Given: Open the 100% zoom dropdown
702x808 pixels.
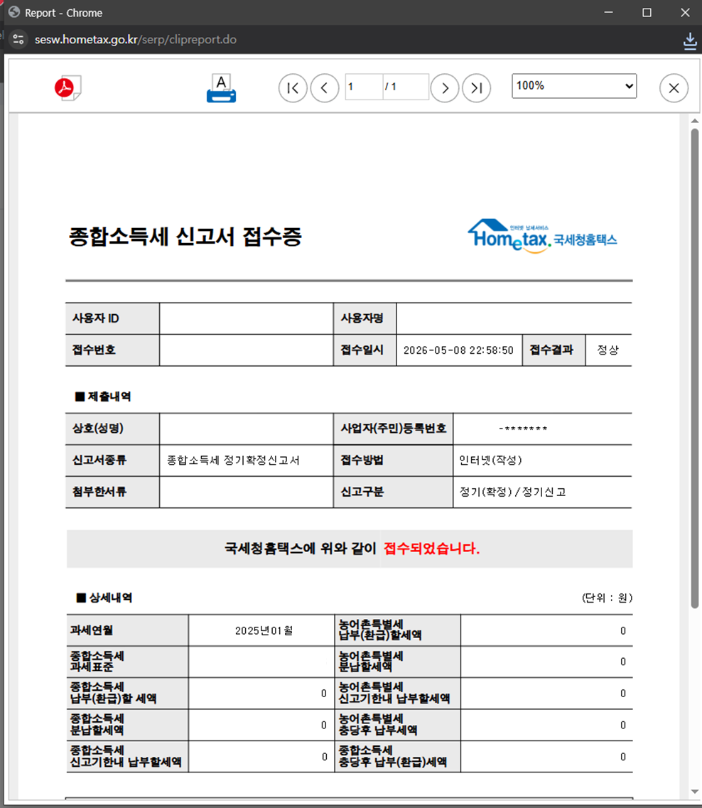Looking at the screenshot, I should (x=574, y=86).
